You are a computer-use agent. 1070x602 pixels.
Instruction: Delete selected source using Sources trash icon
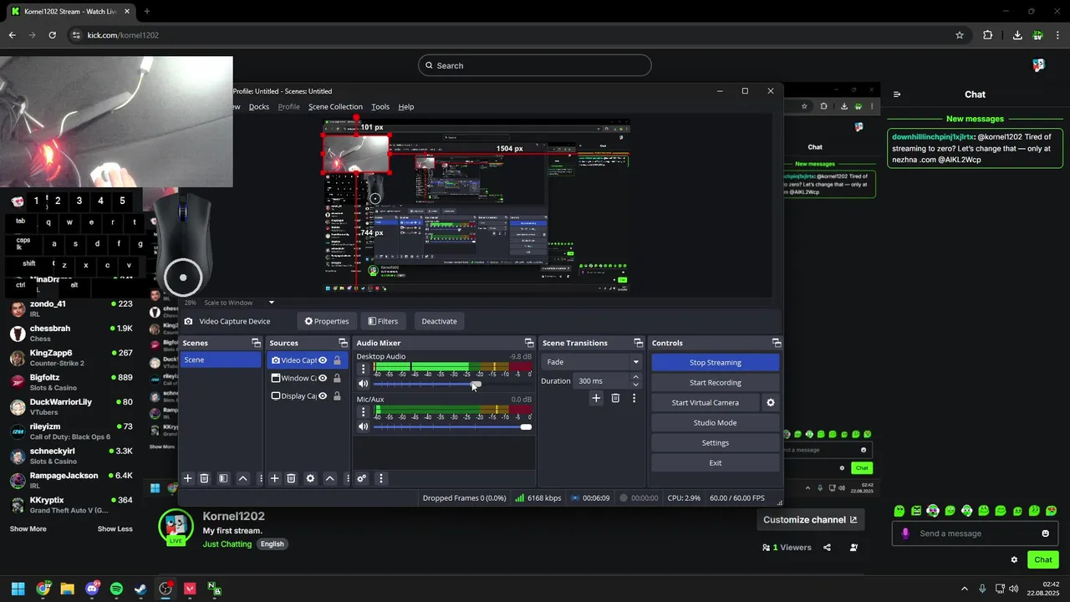[x=291, y=478]
